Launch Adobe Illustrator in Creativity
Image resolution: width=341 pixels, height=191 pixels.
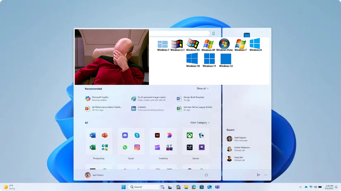tap(157, 136)
